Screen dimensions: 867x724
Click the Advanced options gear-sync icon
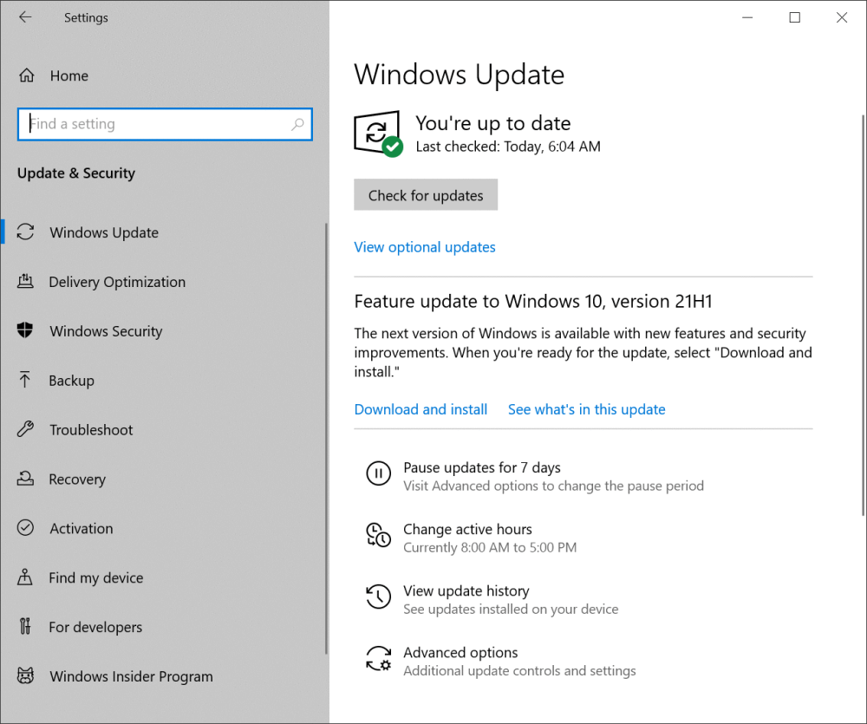pyautogui.click(x=379, y=658)
